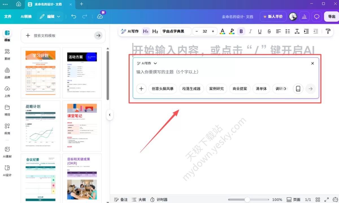Open the statistics chart icon

[x=304, y=17]
